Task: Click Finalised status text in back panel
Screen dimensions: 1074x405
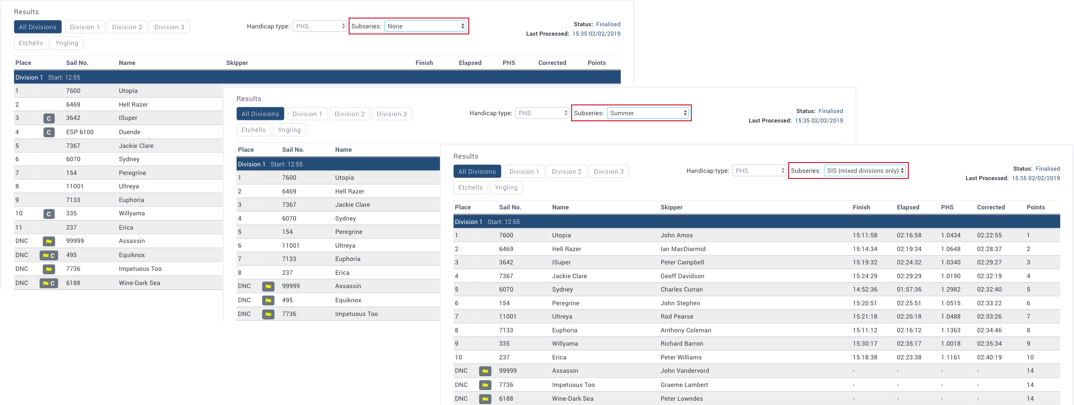Action: pyautogui.click(x=608, y=24)
